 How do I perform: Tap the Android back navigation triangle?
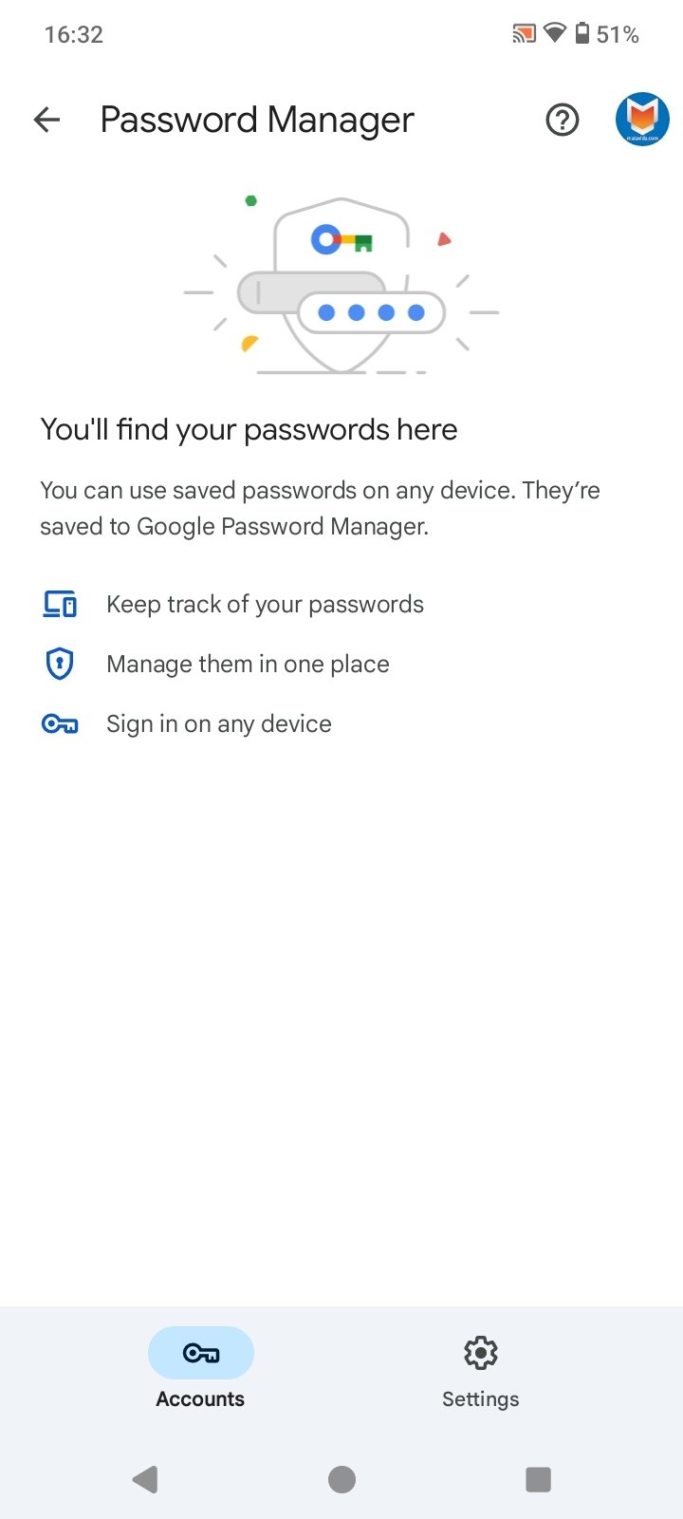pyautogui.click(x=145, y=1479)
